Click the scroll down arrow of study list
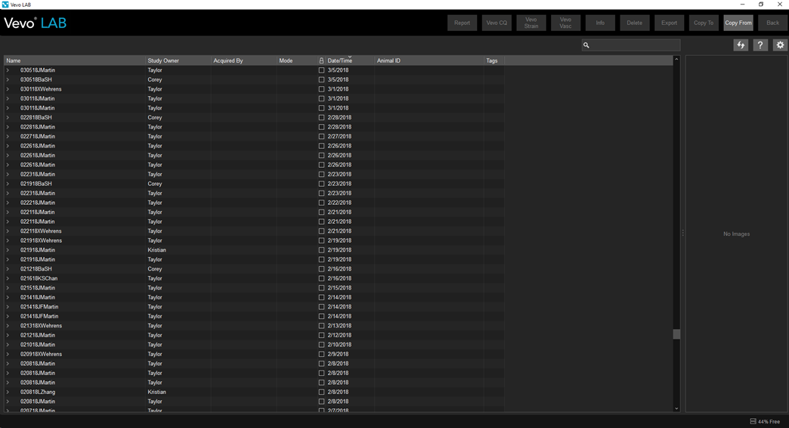 tap(676, 408)
